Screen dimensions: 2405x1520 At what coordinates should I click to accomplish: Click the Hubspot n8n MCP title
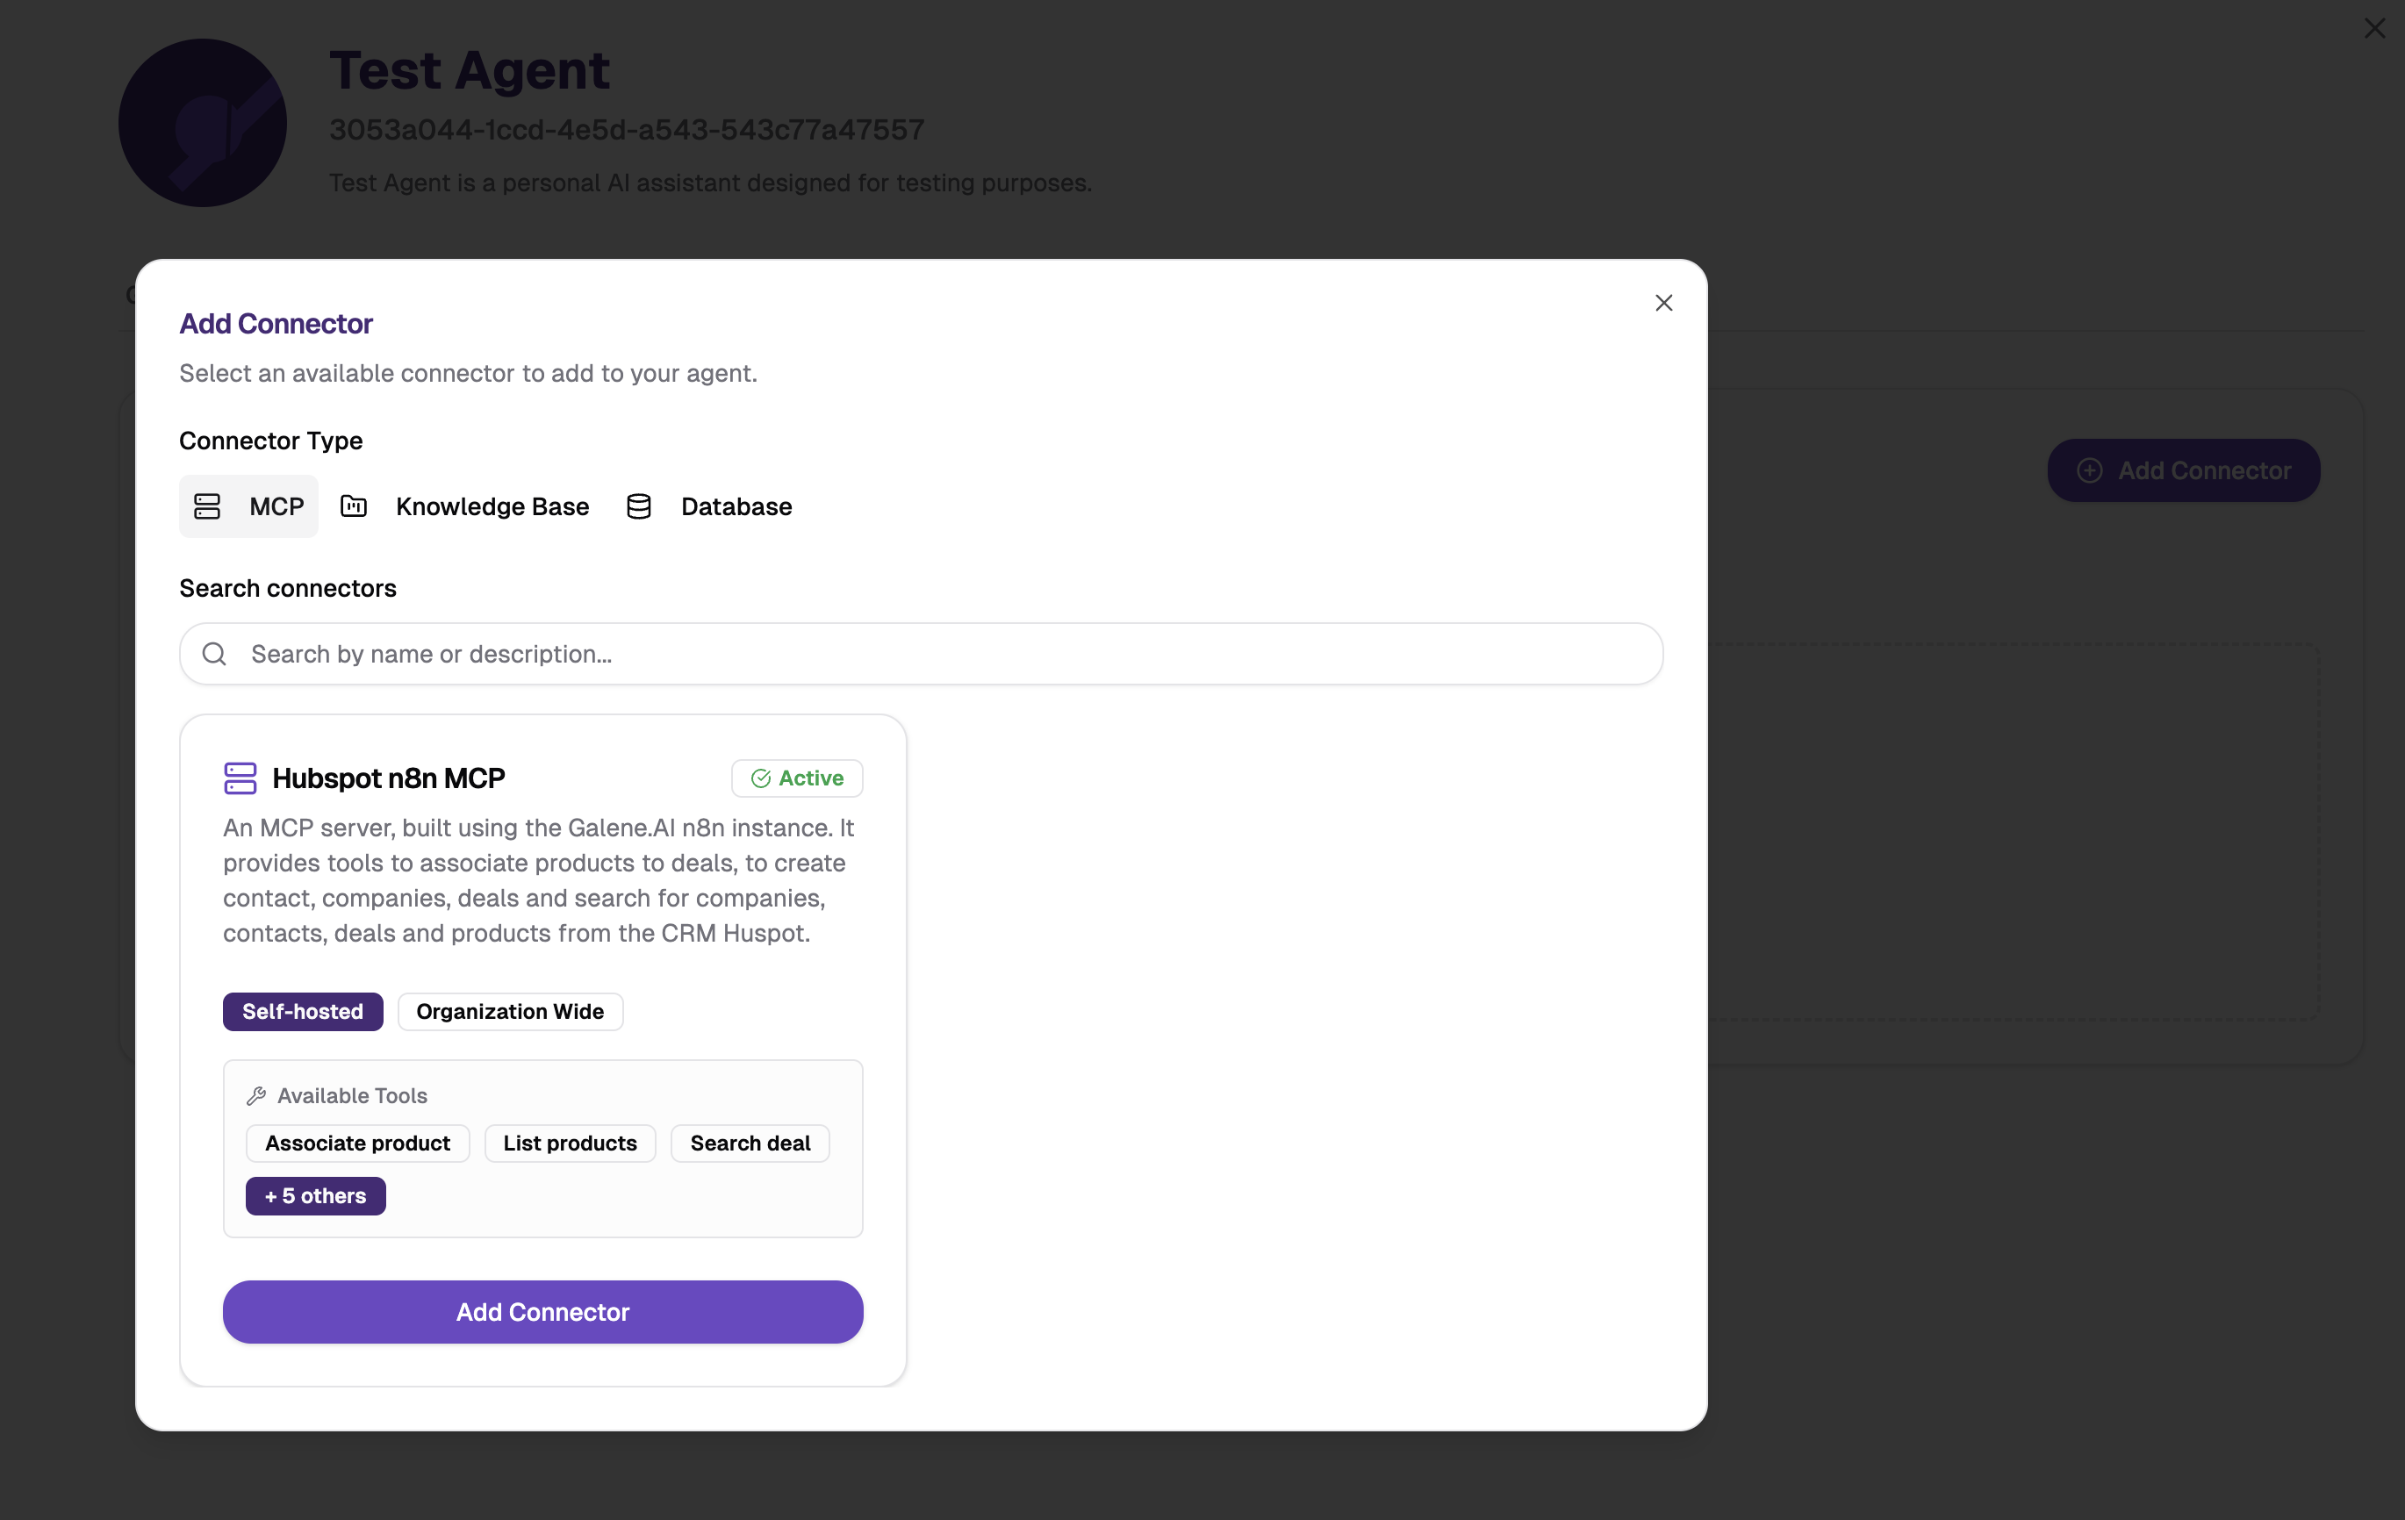click(x=389, y=778)
